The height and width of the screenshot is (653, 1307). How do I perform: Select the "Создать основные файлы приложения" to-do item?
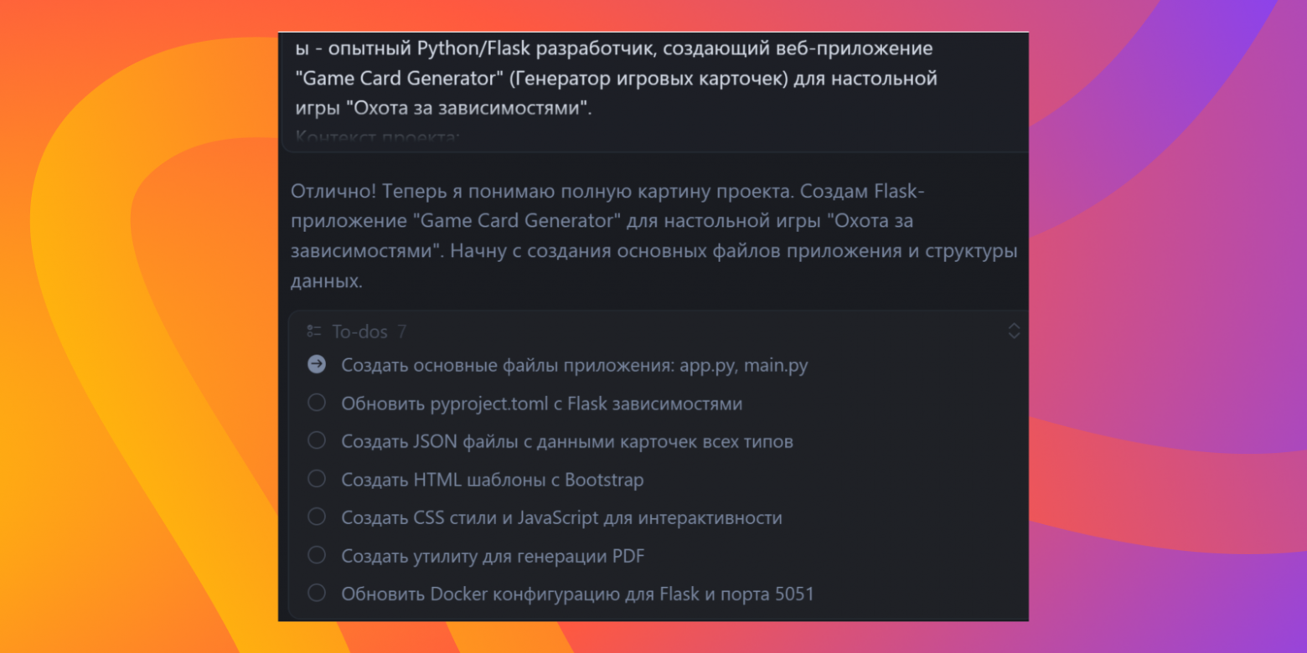click(x=574, y=365)
